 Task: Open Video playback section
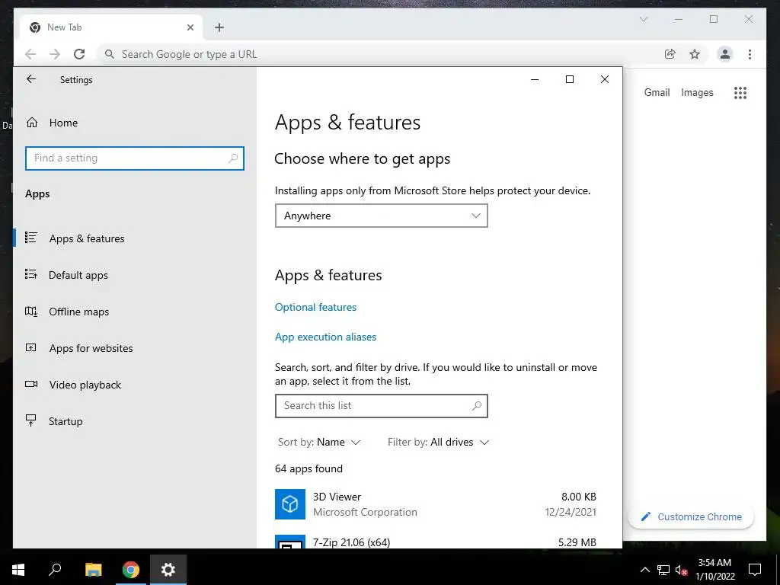pos(85,385)
